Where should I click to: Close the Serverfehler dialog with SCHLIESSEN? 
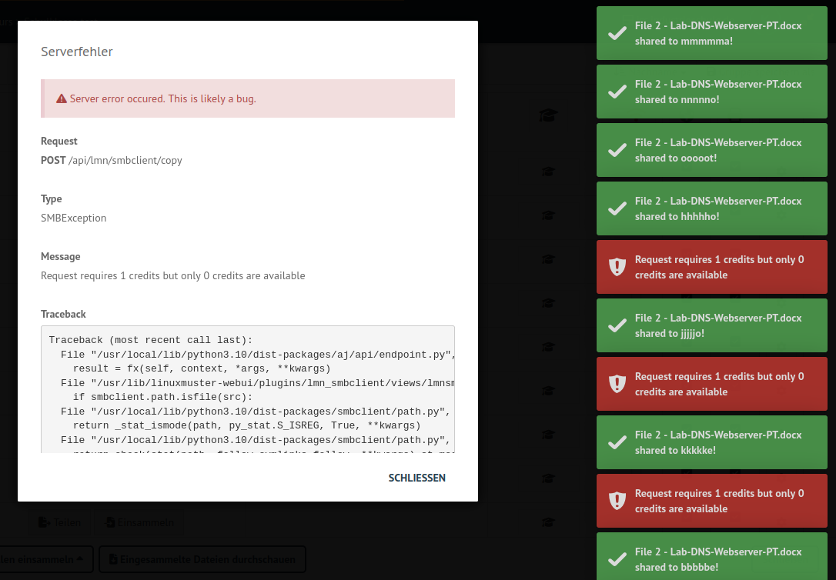click(416, 478)
